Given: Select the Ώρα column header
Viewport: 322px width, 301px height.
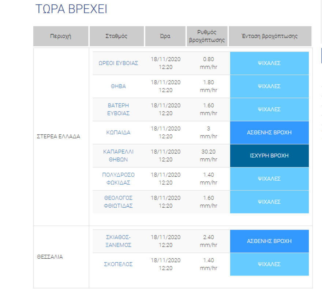Looking at the screenshot, I should click(x=165, y=36).
